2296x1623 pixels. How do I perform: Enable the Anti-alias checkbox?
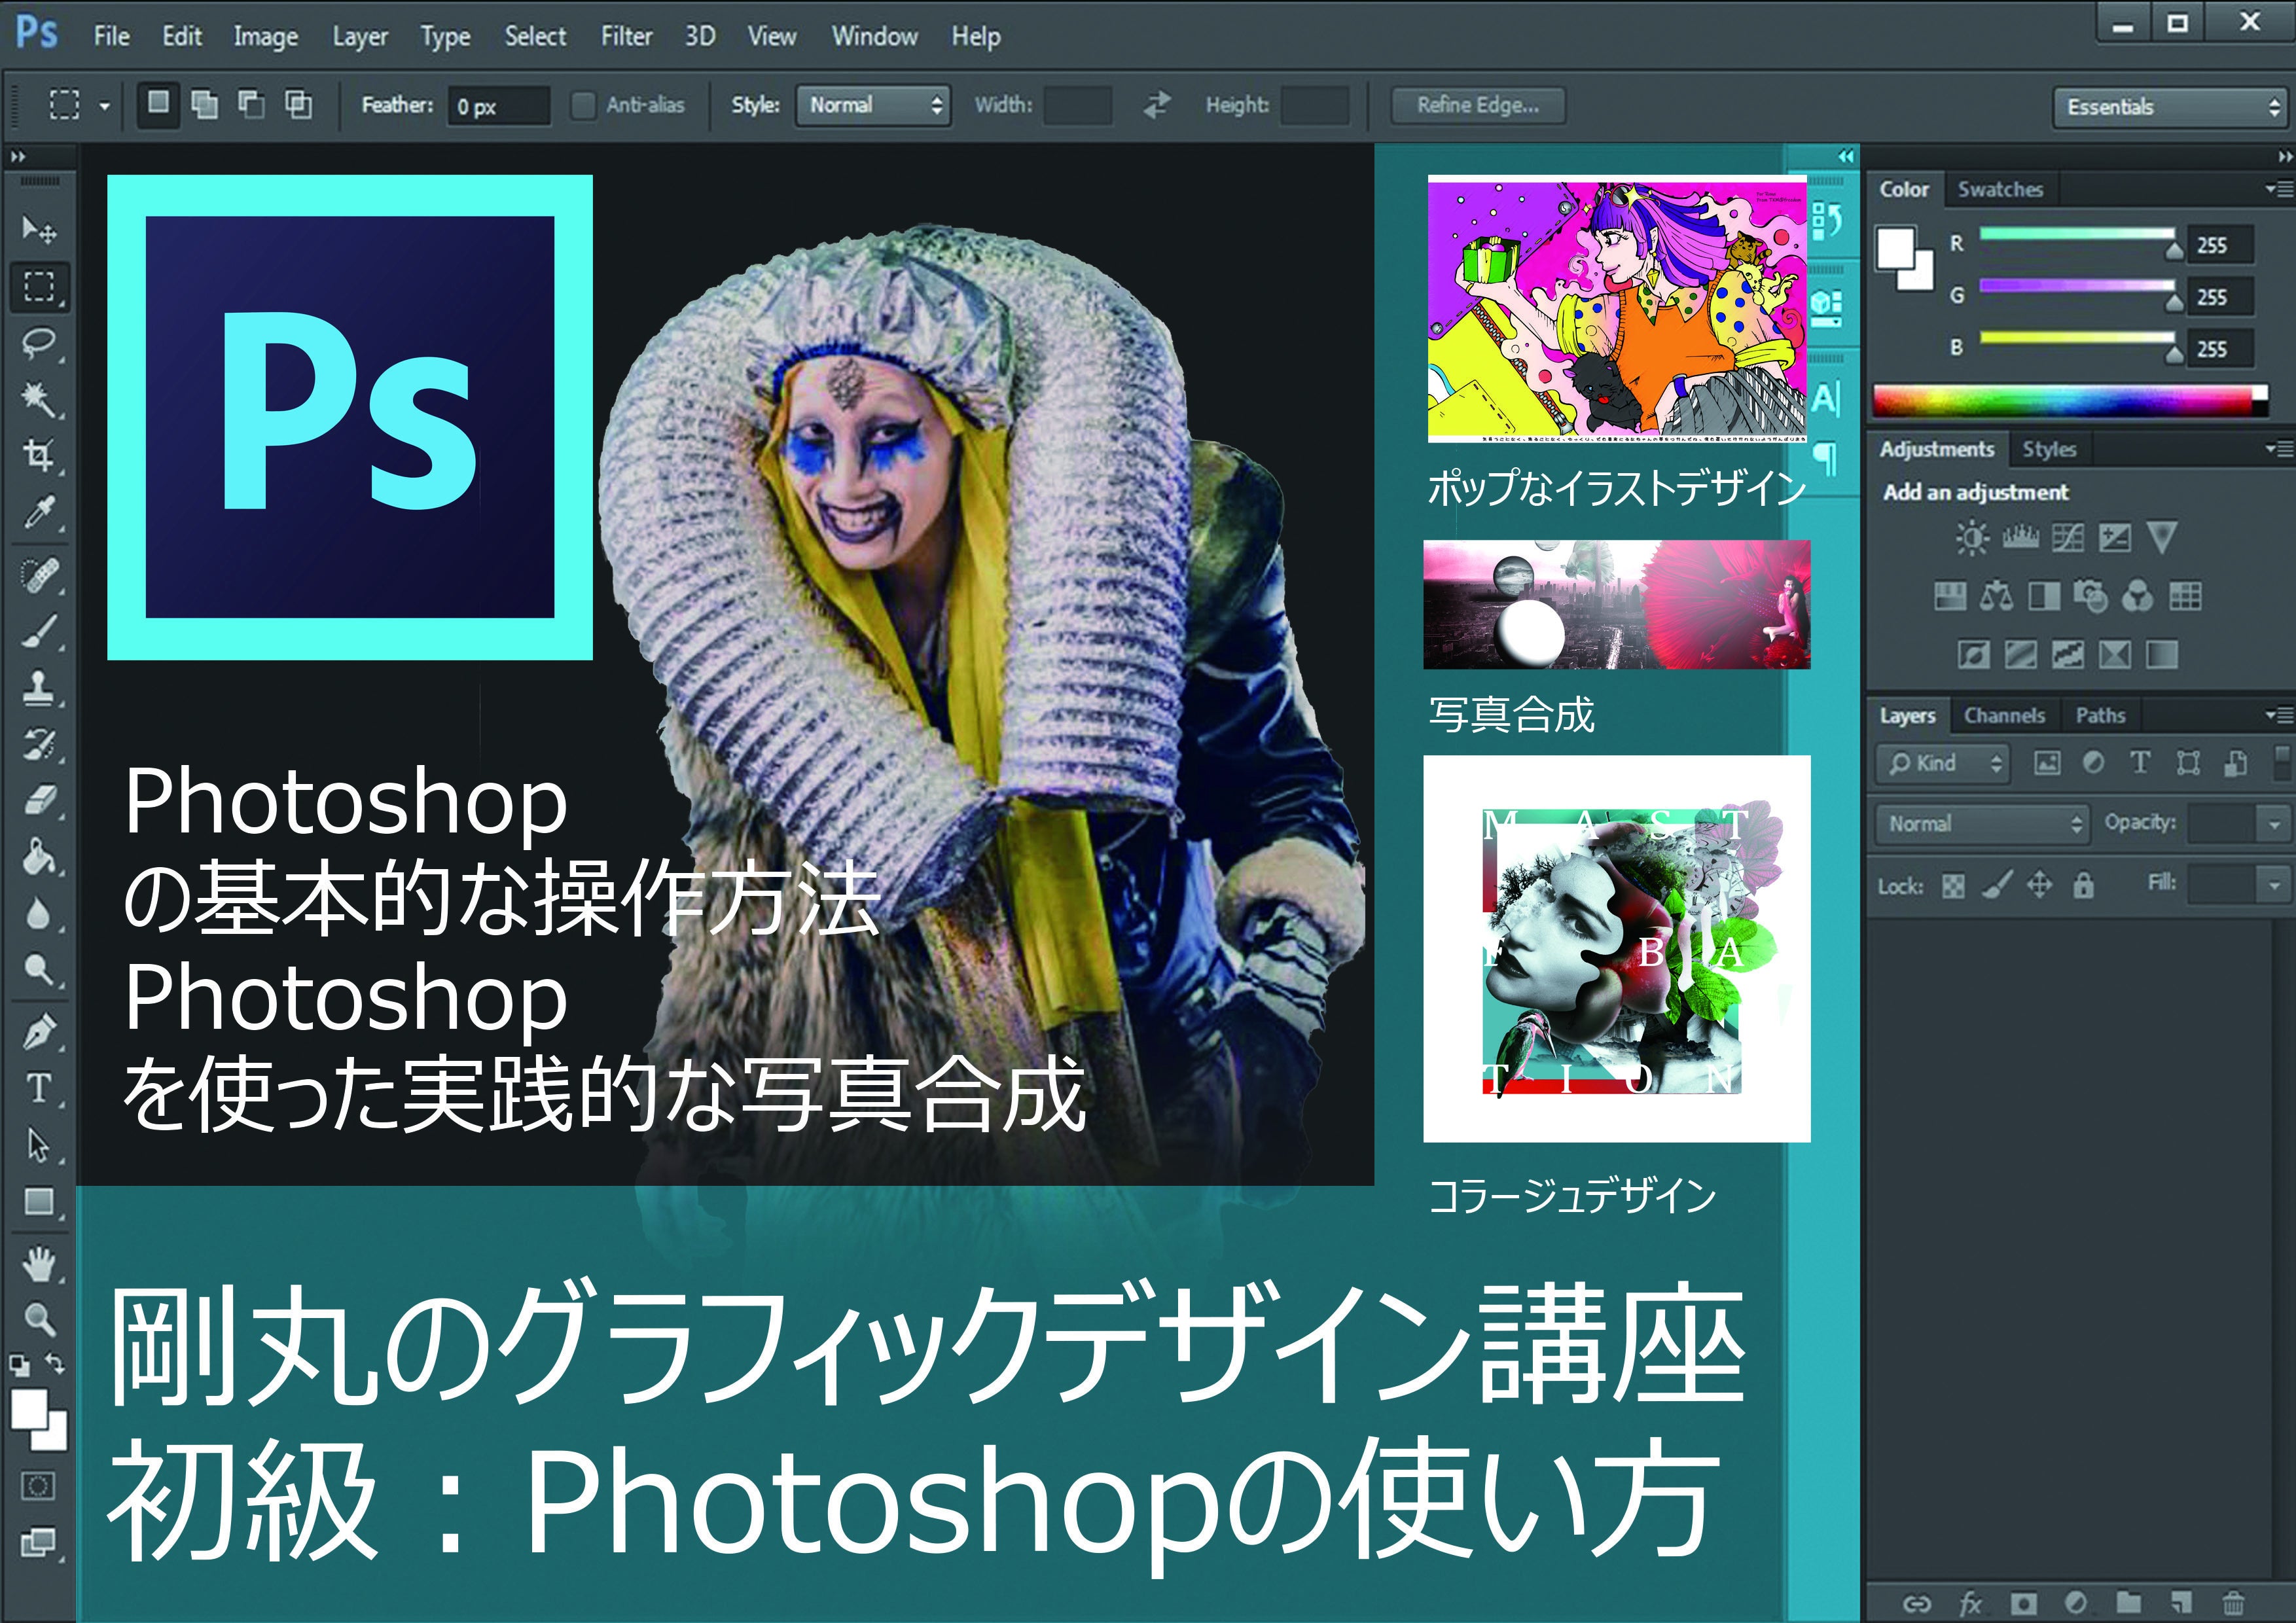click(582, 105)
